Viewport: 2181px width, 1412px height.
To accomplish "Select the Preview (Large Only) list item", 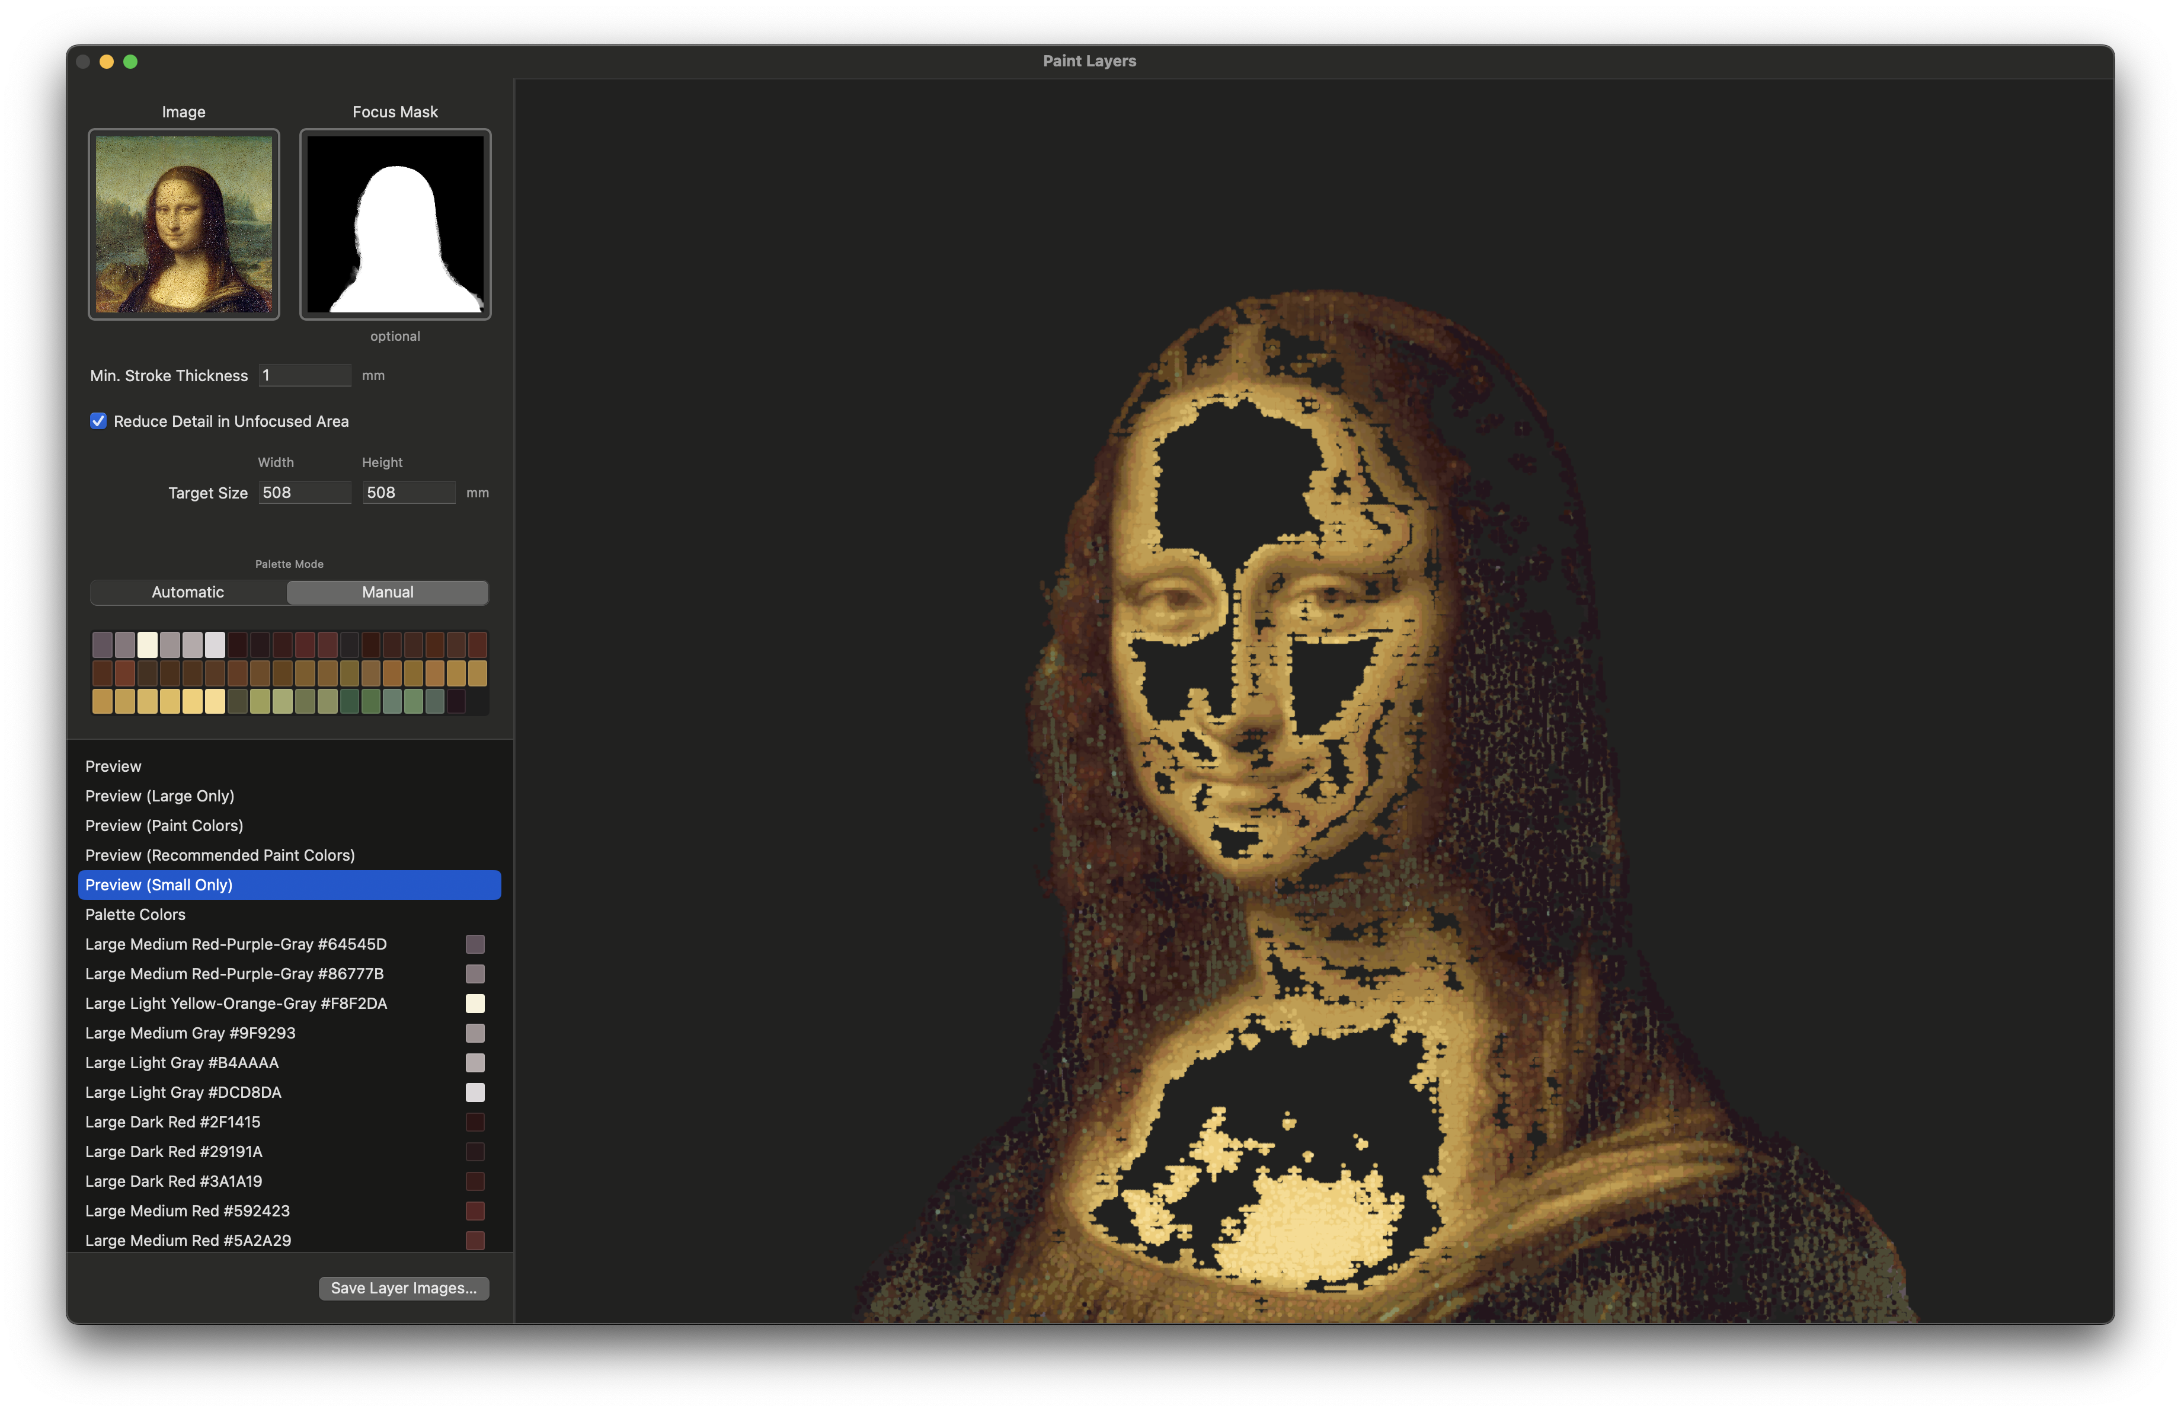I will click(x=159, y=796).
